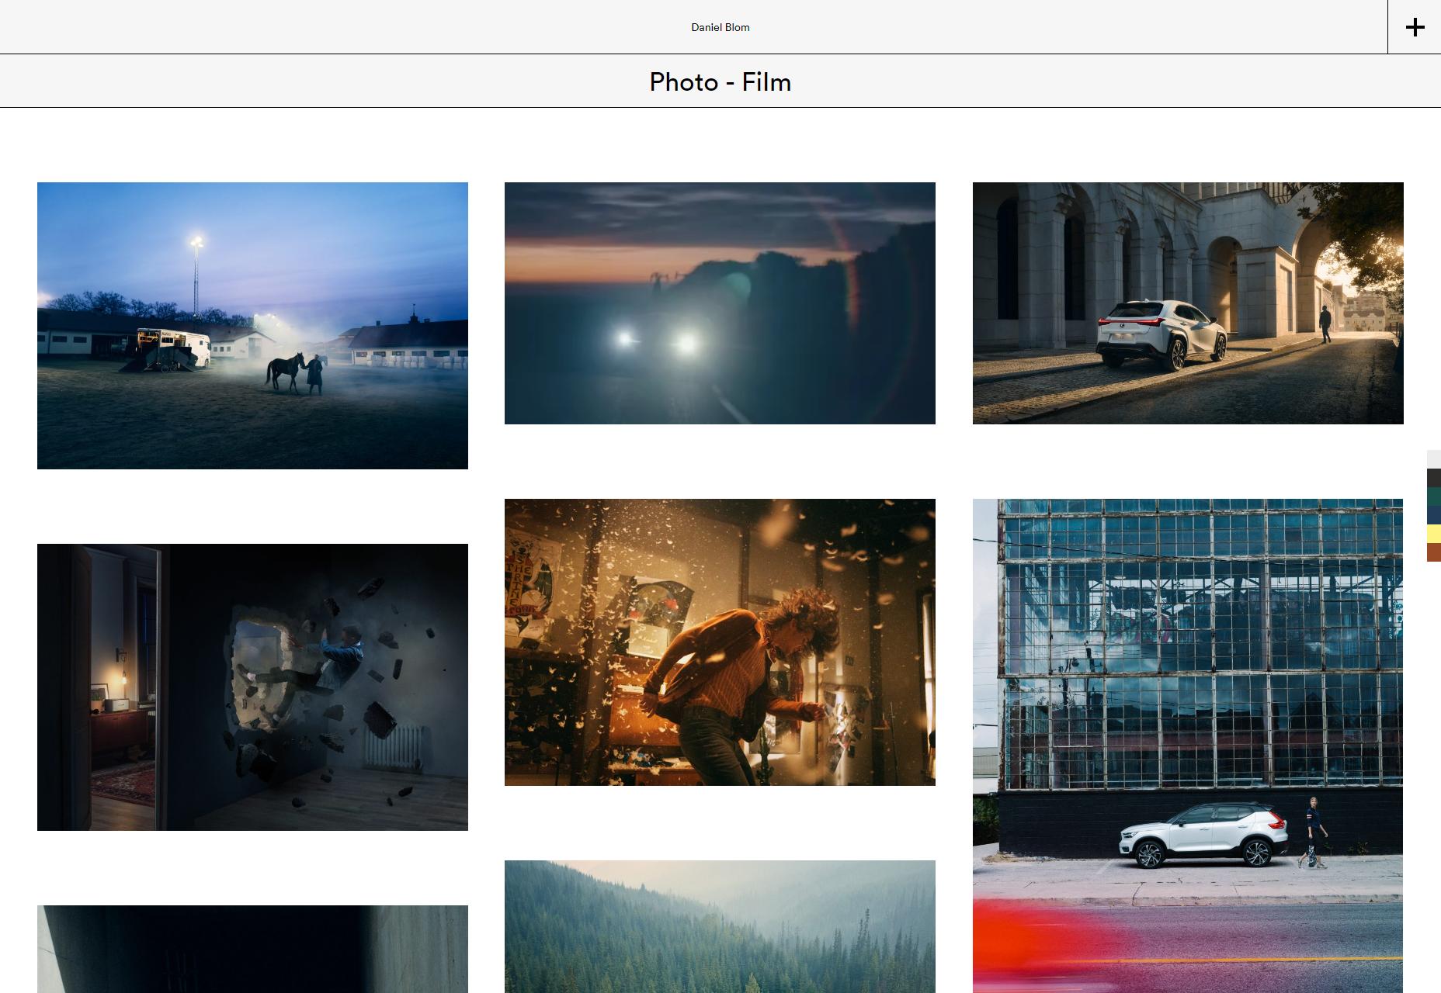The height and width of the screenshot is (993, 1441).
Task: Open the horse at dusk photo
Action: [252, 326]
